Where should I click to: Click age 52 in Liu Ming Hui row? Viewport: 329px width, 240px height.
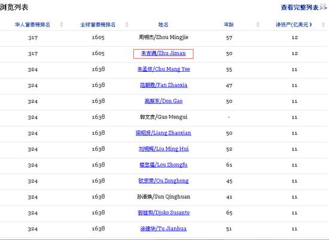[x=229, y=149]
